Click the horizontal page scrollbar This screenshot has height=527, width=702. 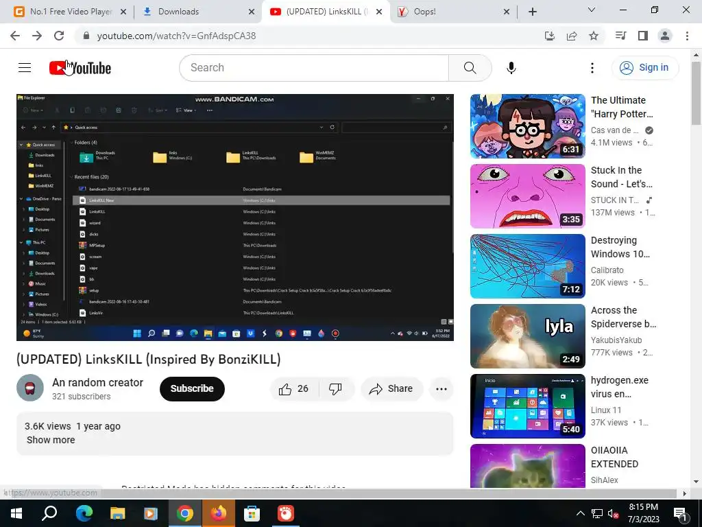[340, 493]
